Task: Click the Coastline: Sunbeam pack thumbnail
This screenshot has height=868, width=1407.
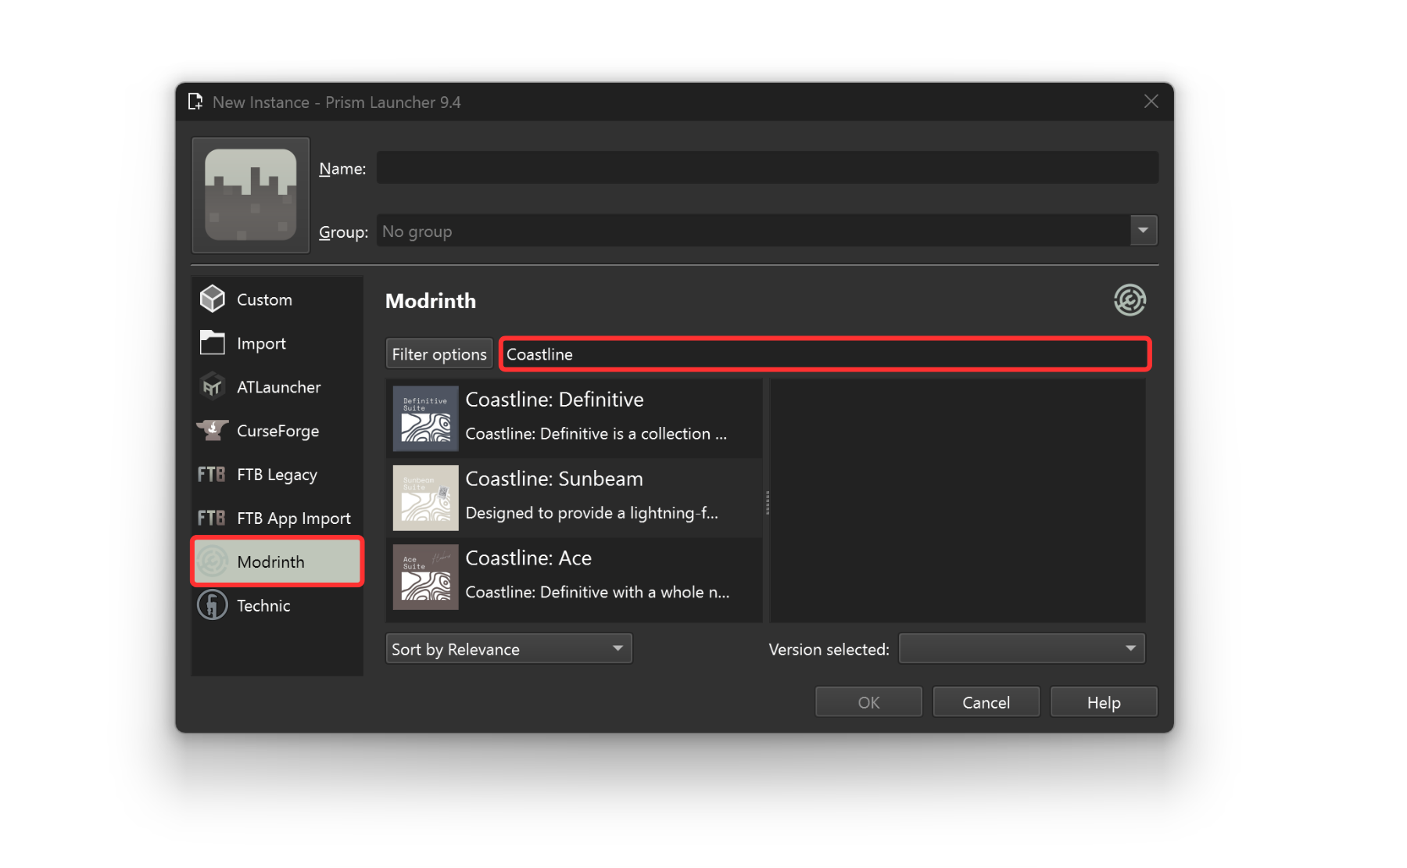Action: (425, 498)
